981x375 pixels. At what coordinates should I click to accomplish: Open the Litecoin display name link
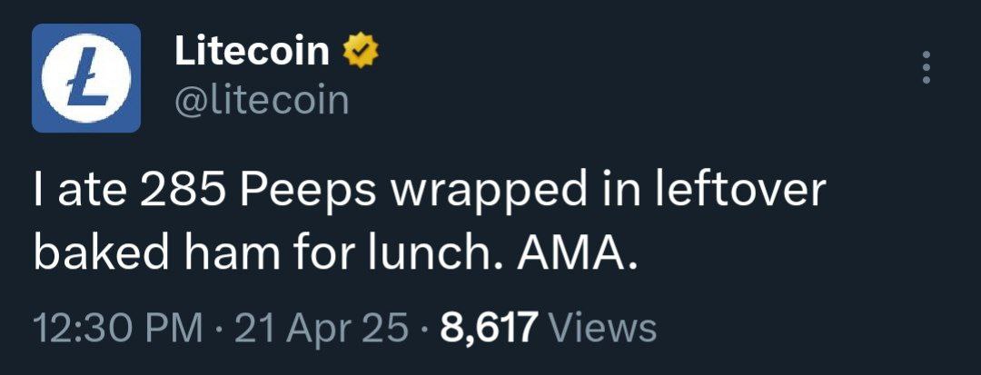coord(252,51)
